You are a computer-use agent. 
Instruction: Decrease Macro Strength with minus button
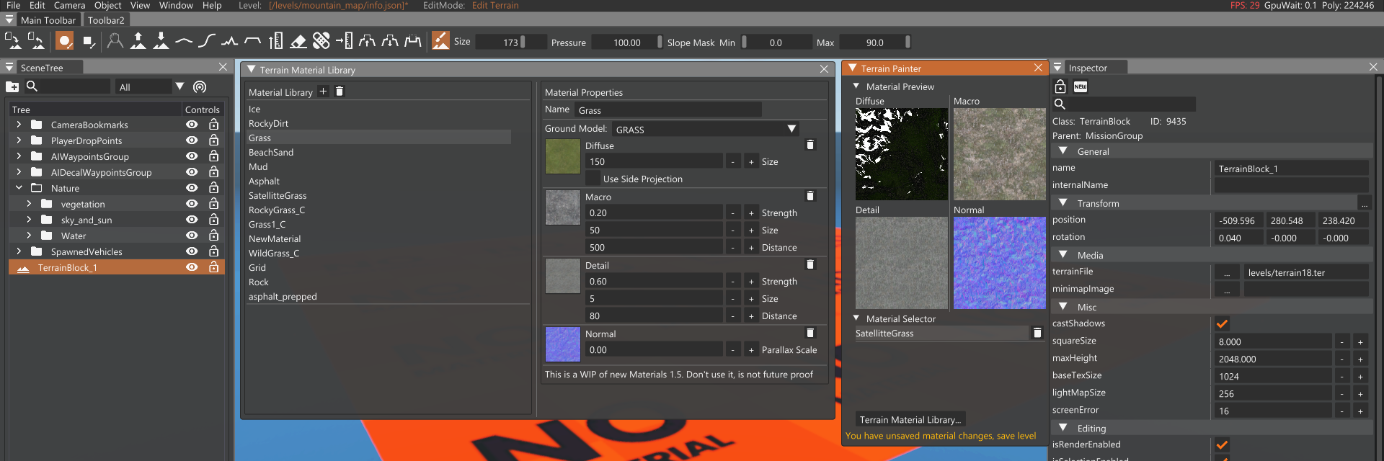click(733, 212)
